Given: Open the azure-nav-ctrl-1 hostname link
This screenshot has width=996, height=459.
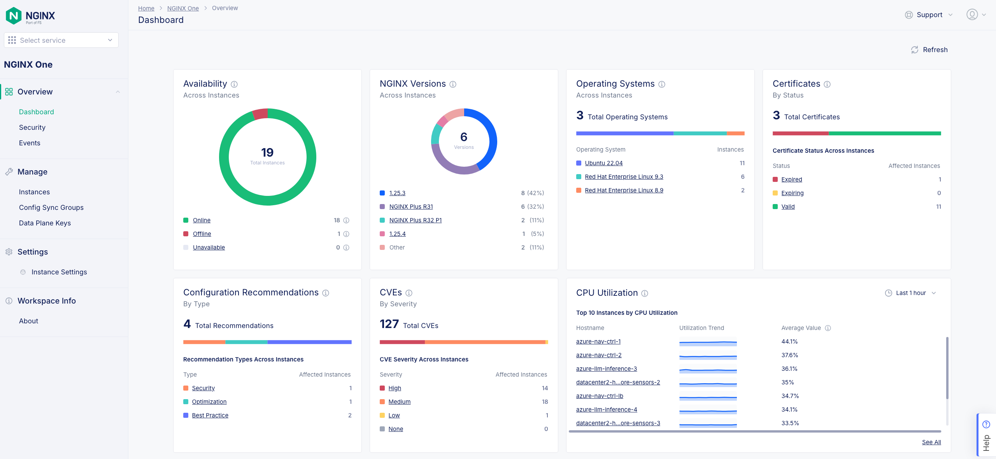Looking at the screenshot, I should pos(598,342).
